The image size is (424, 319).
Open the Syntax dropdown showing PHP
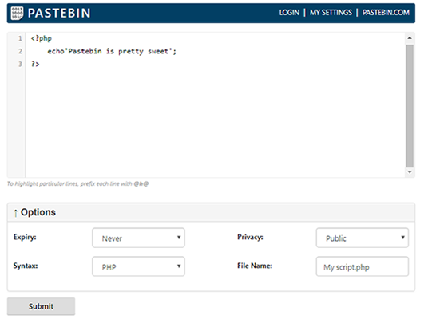click(138, 266)
